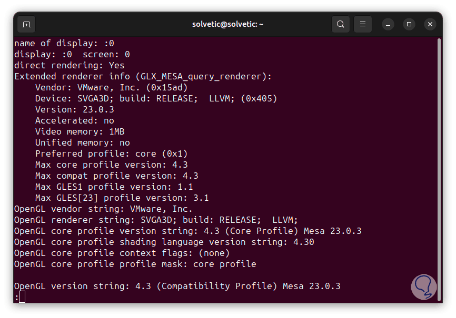Open a new terminal tab
The height and width of the screenshot is (318, 456).
point(26,24)
